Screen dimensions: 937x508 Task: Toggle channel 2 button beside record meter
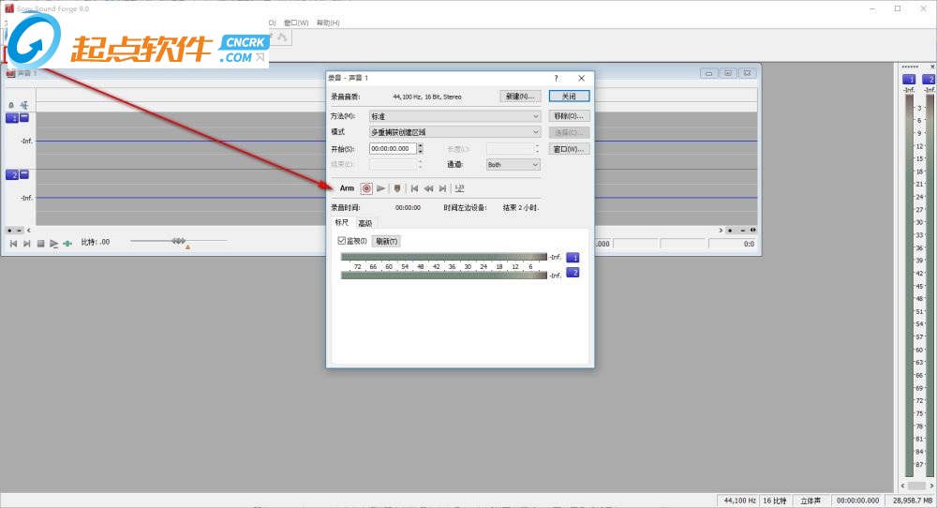coord(573,273)
